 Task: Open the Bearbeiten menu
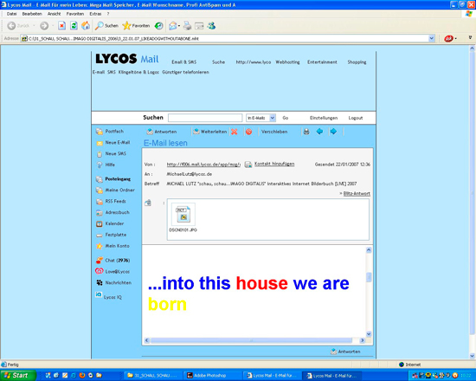tap(32, 14)
